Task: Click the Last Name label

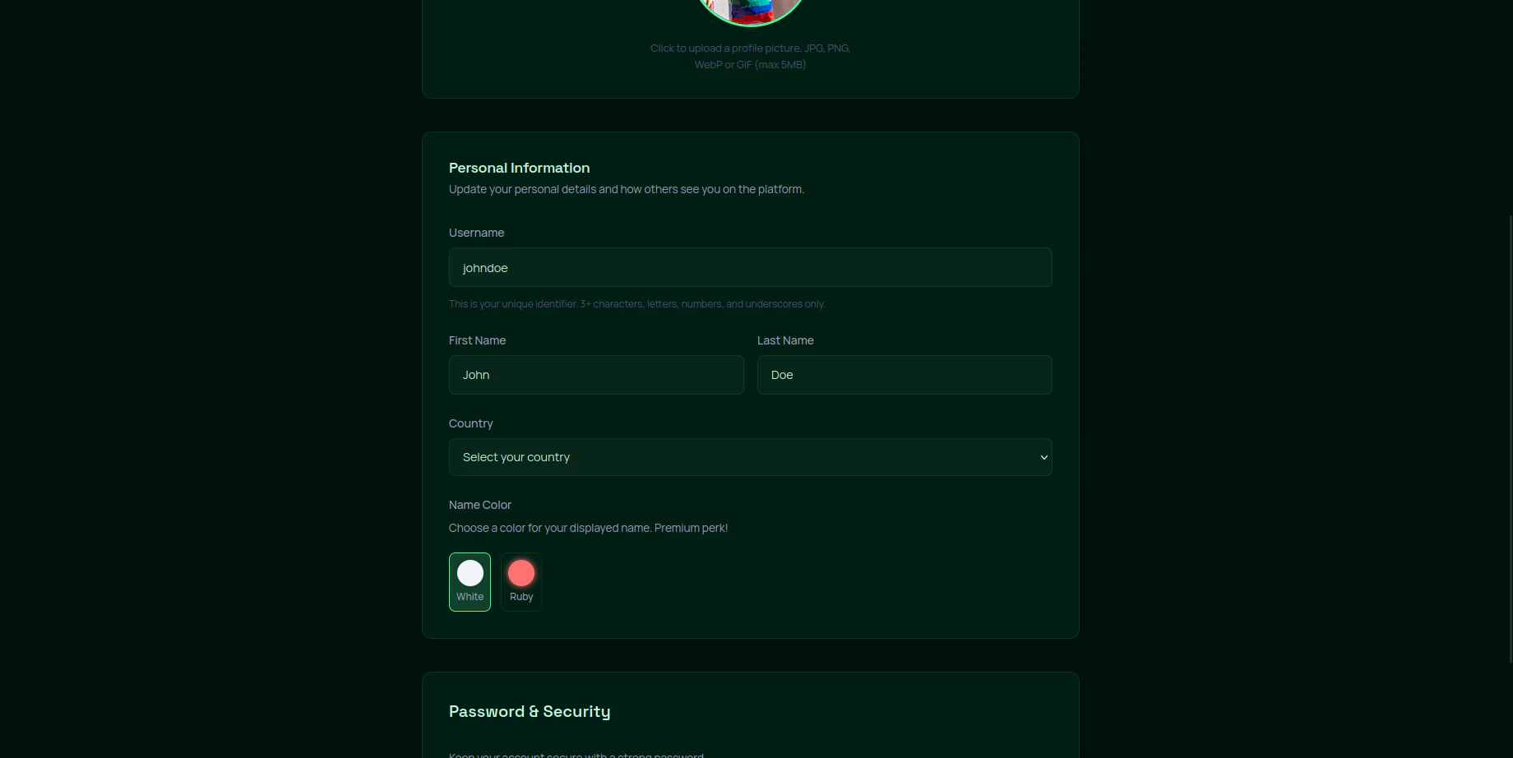Action: (785, 340)
